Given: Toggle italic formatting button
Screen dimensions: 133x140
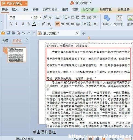Looking at the screenshot, I should click(16, 24).
